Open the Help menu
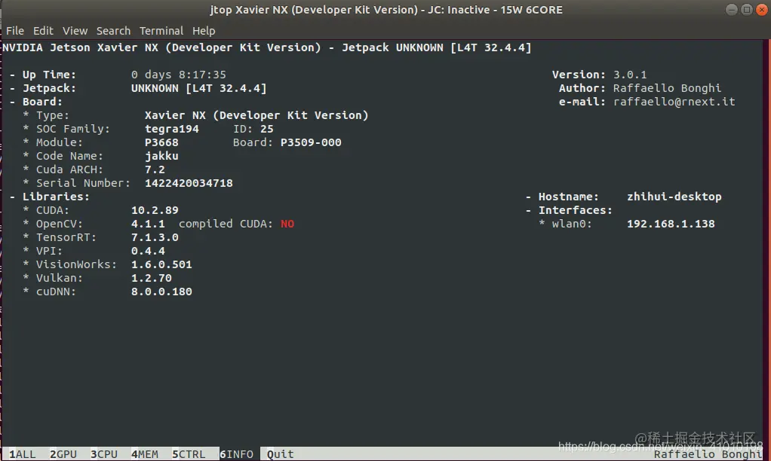Screen dimensions: 771x461 (204, 30)
